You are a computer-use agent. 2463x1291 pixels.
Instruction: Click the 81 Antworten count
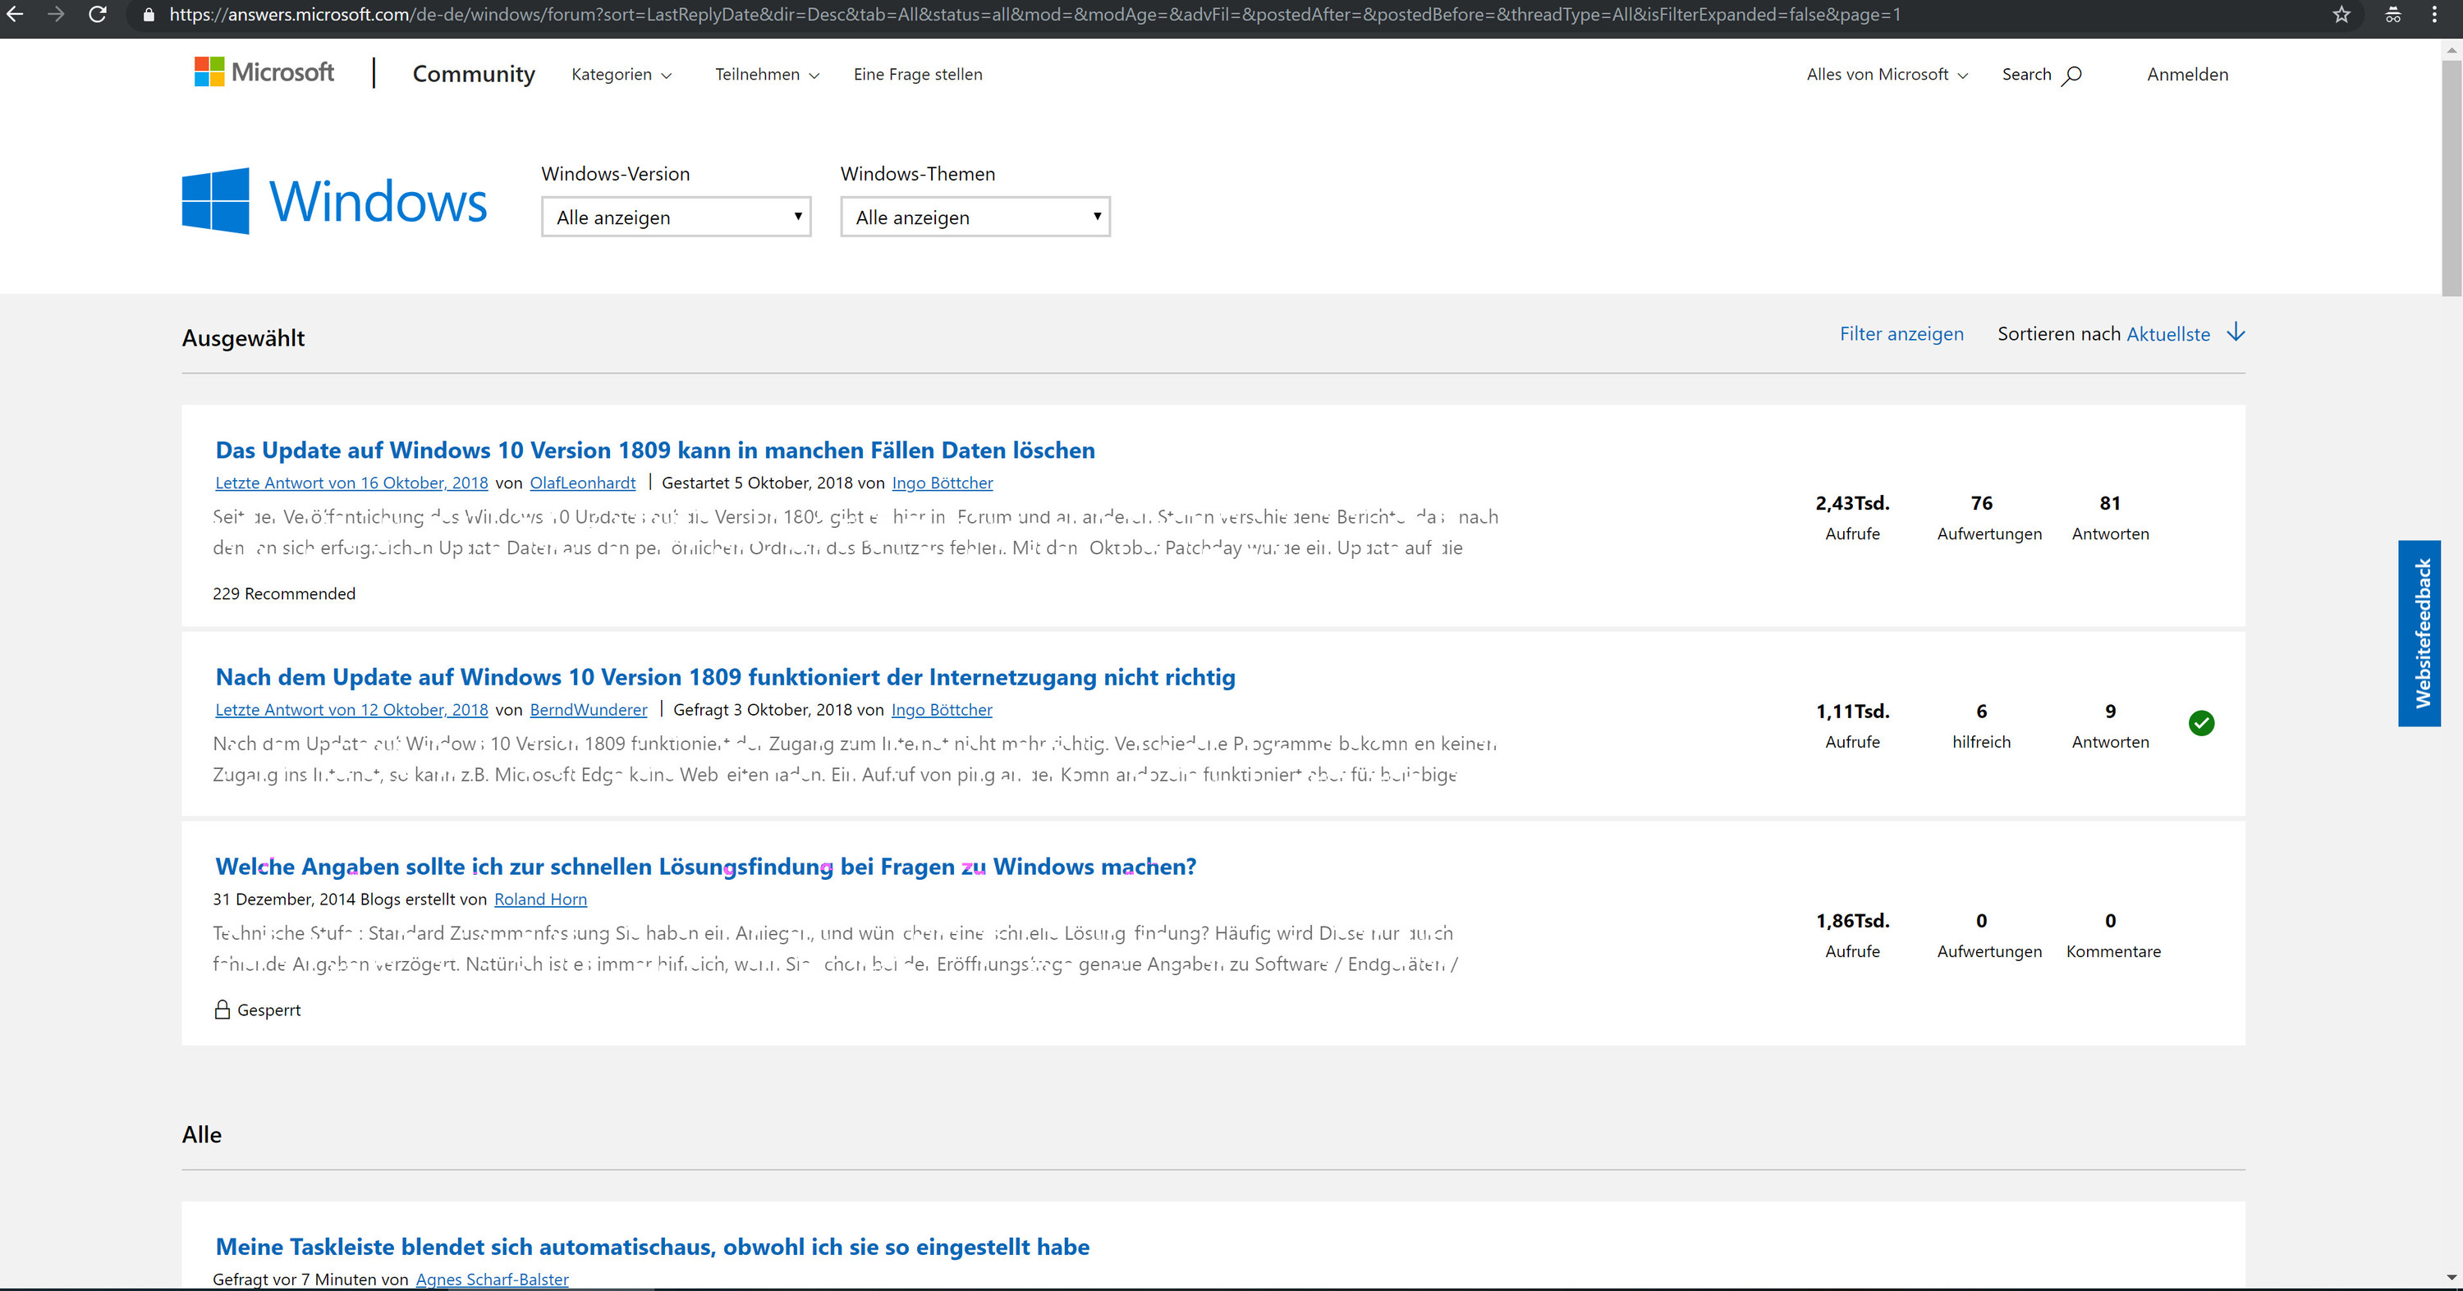(2110, 517)
